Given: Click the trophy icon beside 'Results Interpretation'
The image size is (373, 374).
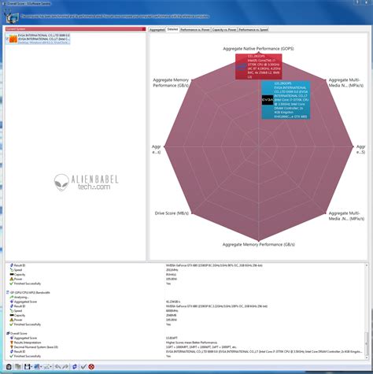Looking at the screenshot, I should point(12,343).
